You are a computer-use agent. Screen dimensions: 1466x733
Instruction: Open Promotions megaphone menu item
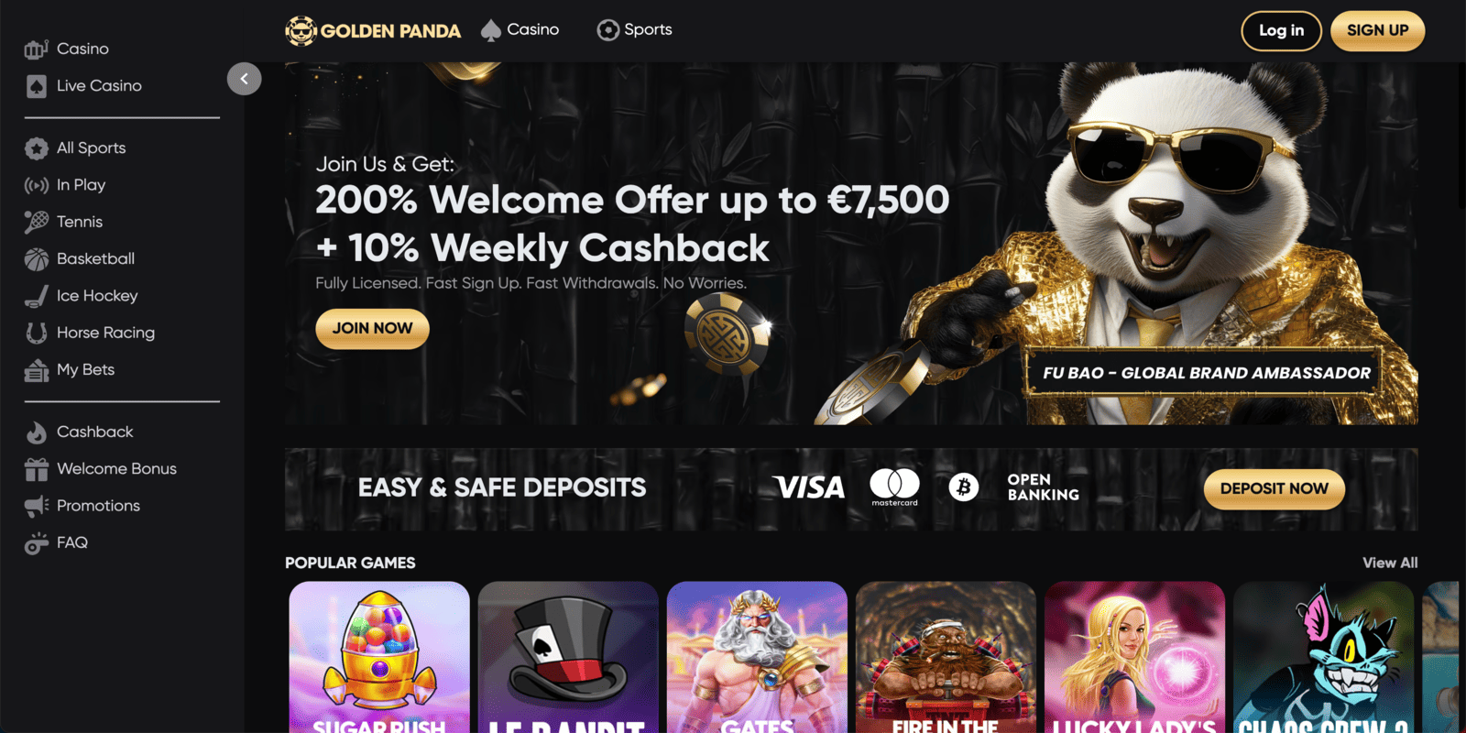[x=82, y=506]
